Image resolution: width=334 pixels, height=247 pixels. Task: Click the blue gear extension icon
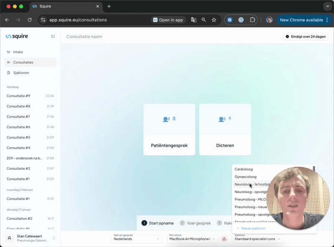click(230, 20)
